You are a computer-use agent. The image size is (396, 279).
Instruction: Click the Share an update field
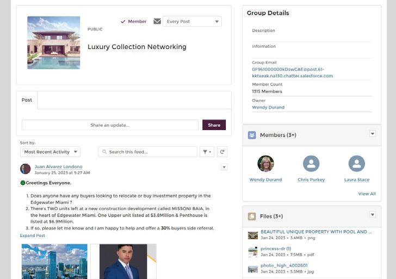[x=110, y=125]
